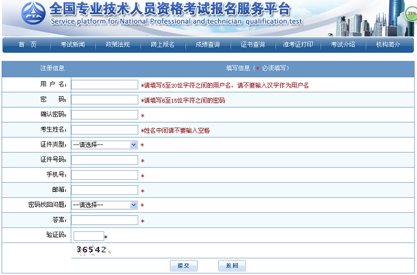The height and width of the screenshot is (275, 417).
Task: Click the green 39% circular indicator
Action: (x=411, y=13)
